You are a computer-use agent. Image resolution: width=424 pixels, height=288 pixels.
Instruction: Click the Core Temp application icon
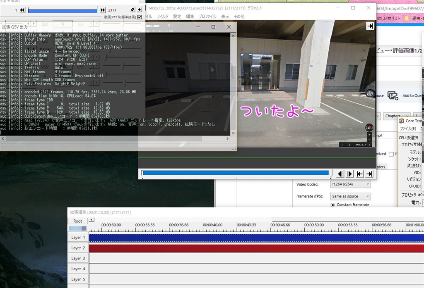tap(402, 121)
